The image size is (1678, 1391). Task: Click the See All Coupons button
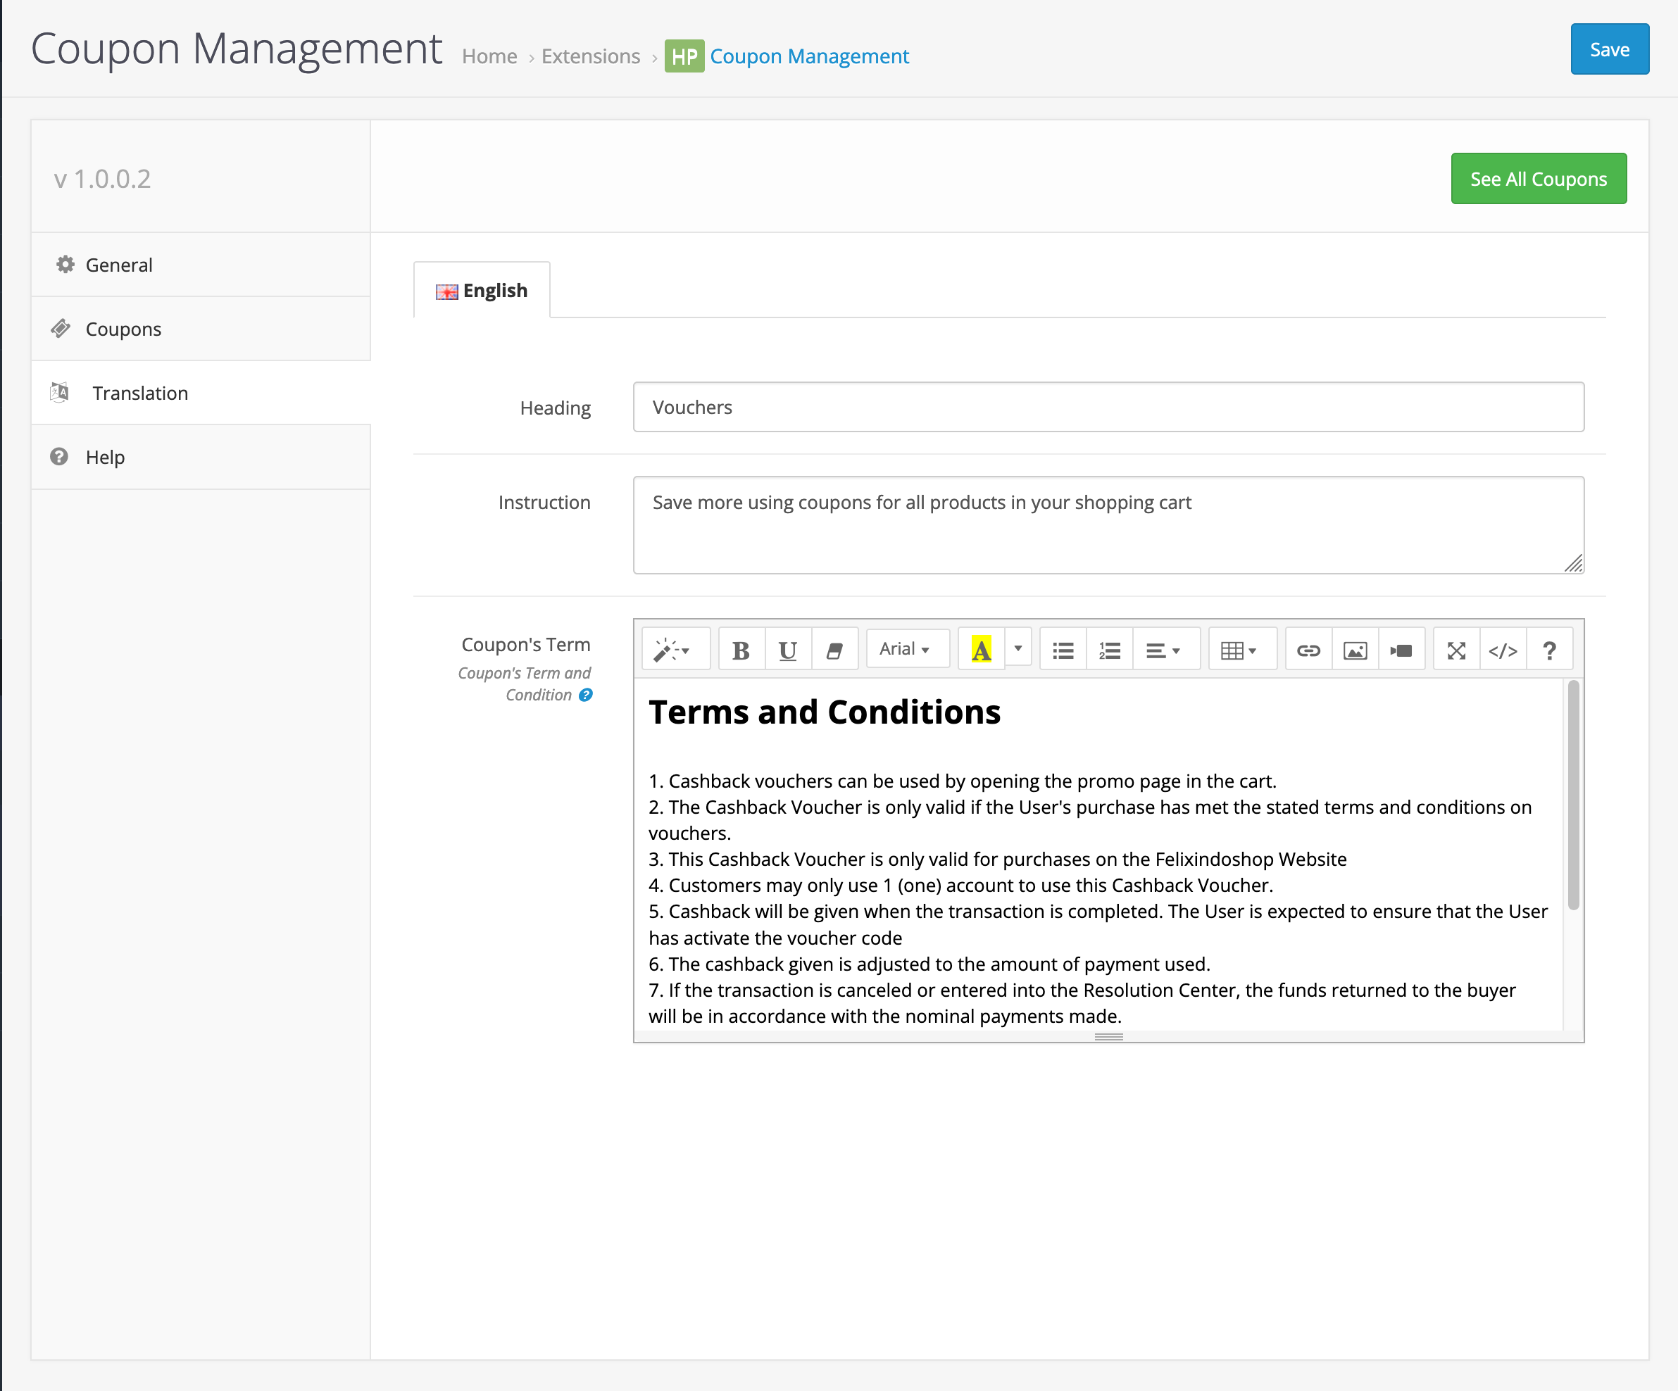tap(1538, 178)
